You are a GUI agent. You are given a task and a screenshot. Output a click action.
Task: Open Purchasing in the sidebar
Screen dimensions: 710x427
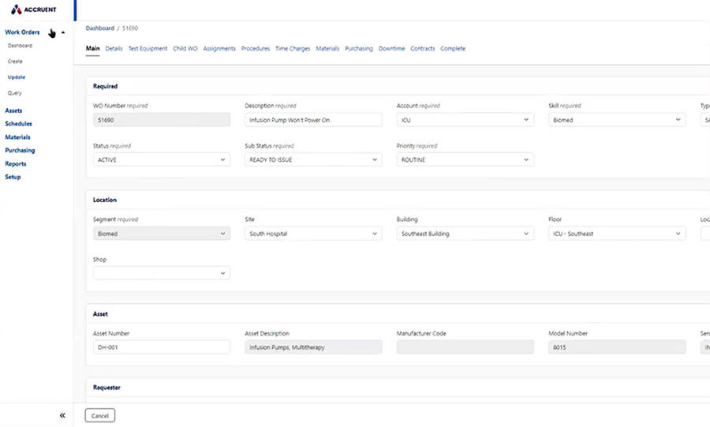pos(20,150)
